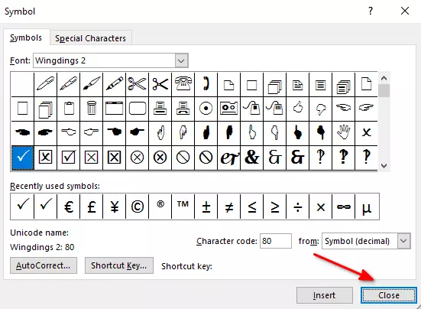This screenshot has height=309, width=421.
Task: Pick the boxed checkmark symbol
Action: [x=68, y=158]
